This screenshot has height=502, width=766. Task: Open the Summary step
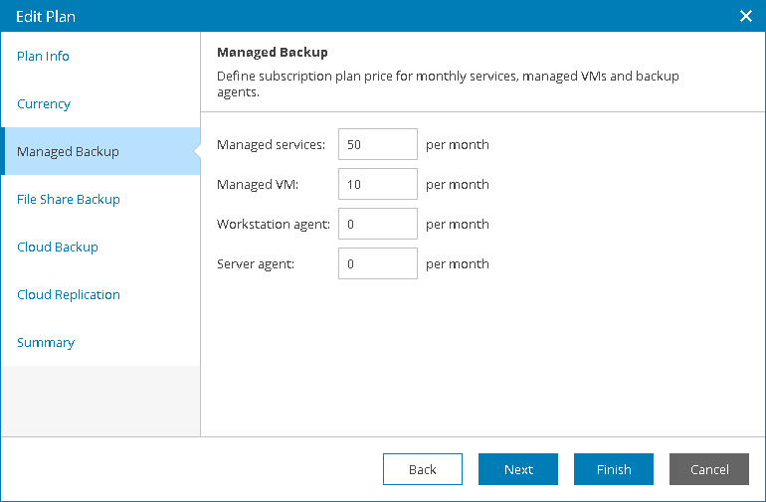coord(46,342)
